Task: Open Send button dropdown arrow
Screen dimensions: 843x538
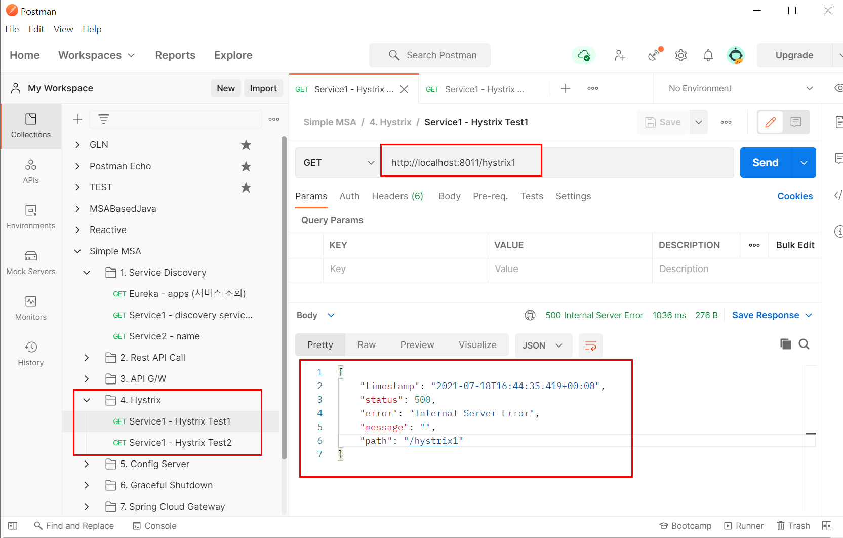Action: click(804, 163)
